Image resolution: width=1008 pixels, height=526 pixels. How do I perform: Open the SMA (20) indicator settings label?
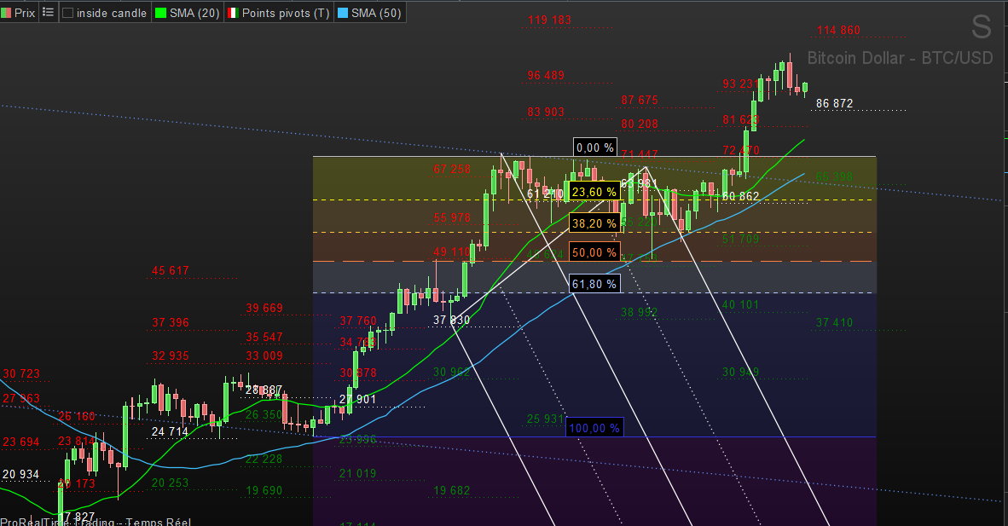click(x=194, y=14)
